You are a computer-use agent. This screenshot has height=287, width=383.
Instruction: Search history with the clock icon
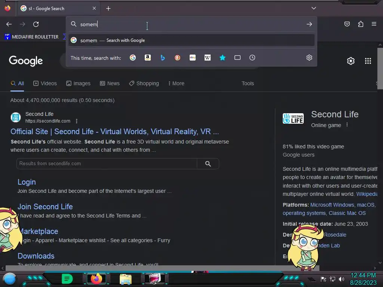coord(252,58)
